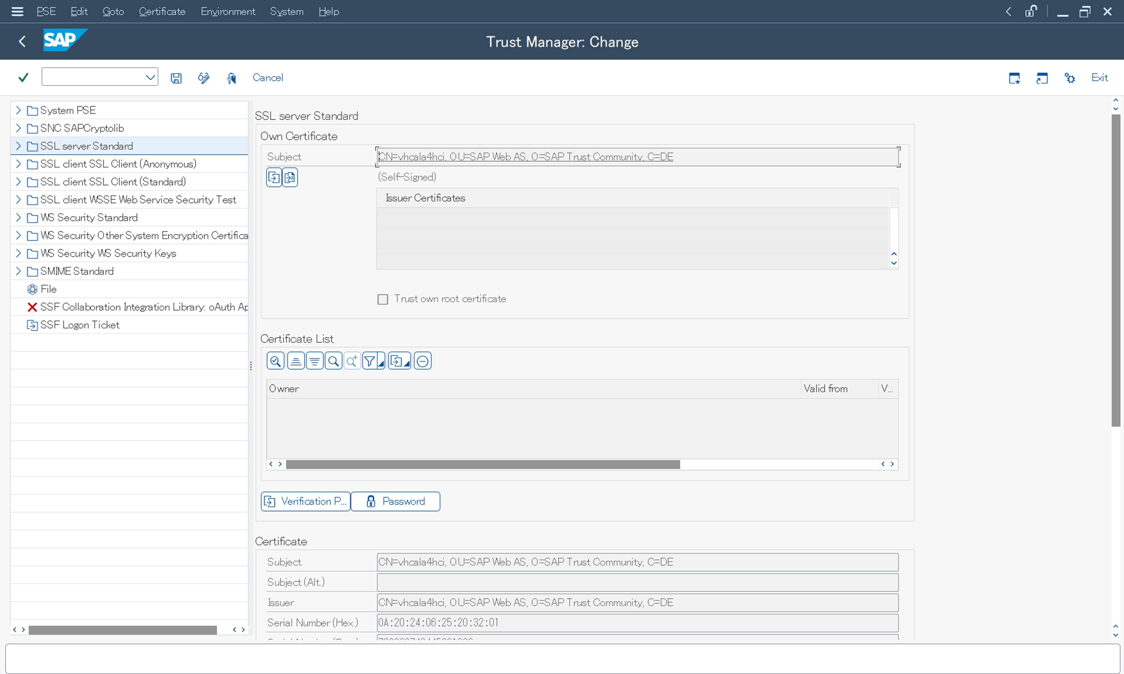
Task: Click the Password button
Action: [x=395, y=501]
